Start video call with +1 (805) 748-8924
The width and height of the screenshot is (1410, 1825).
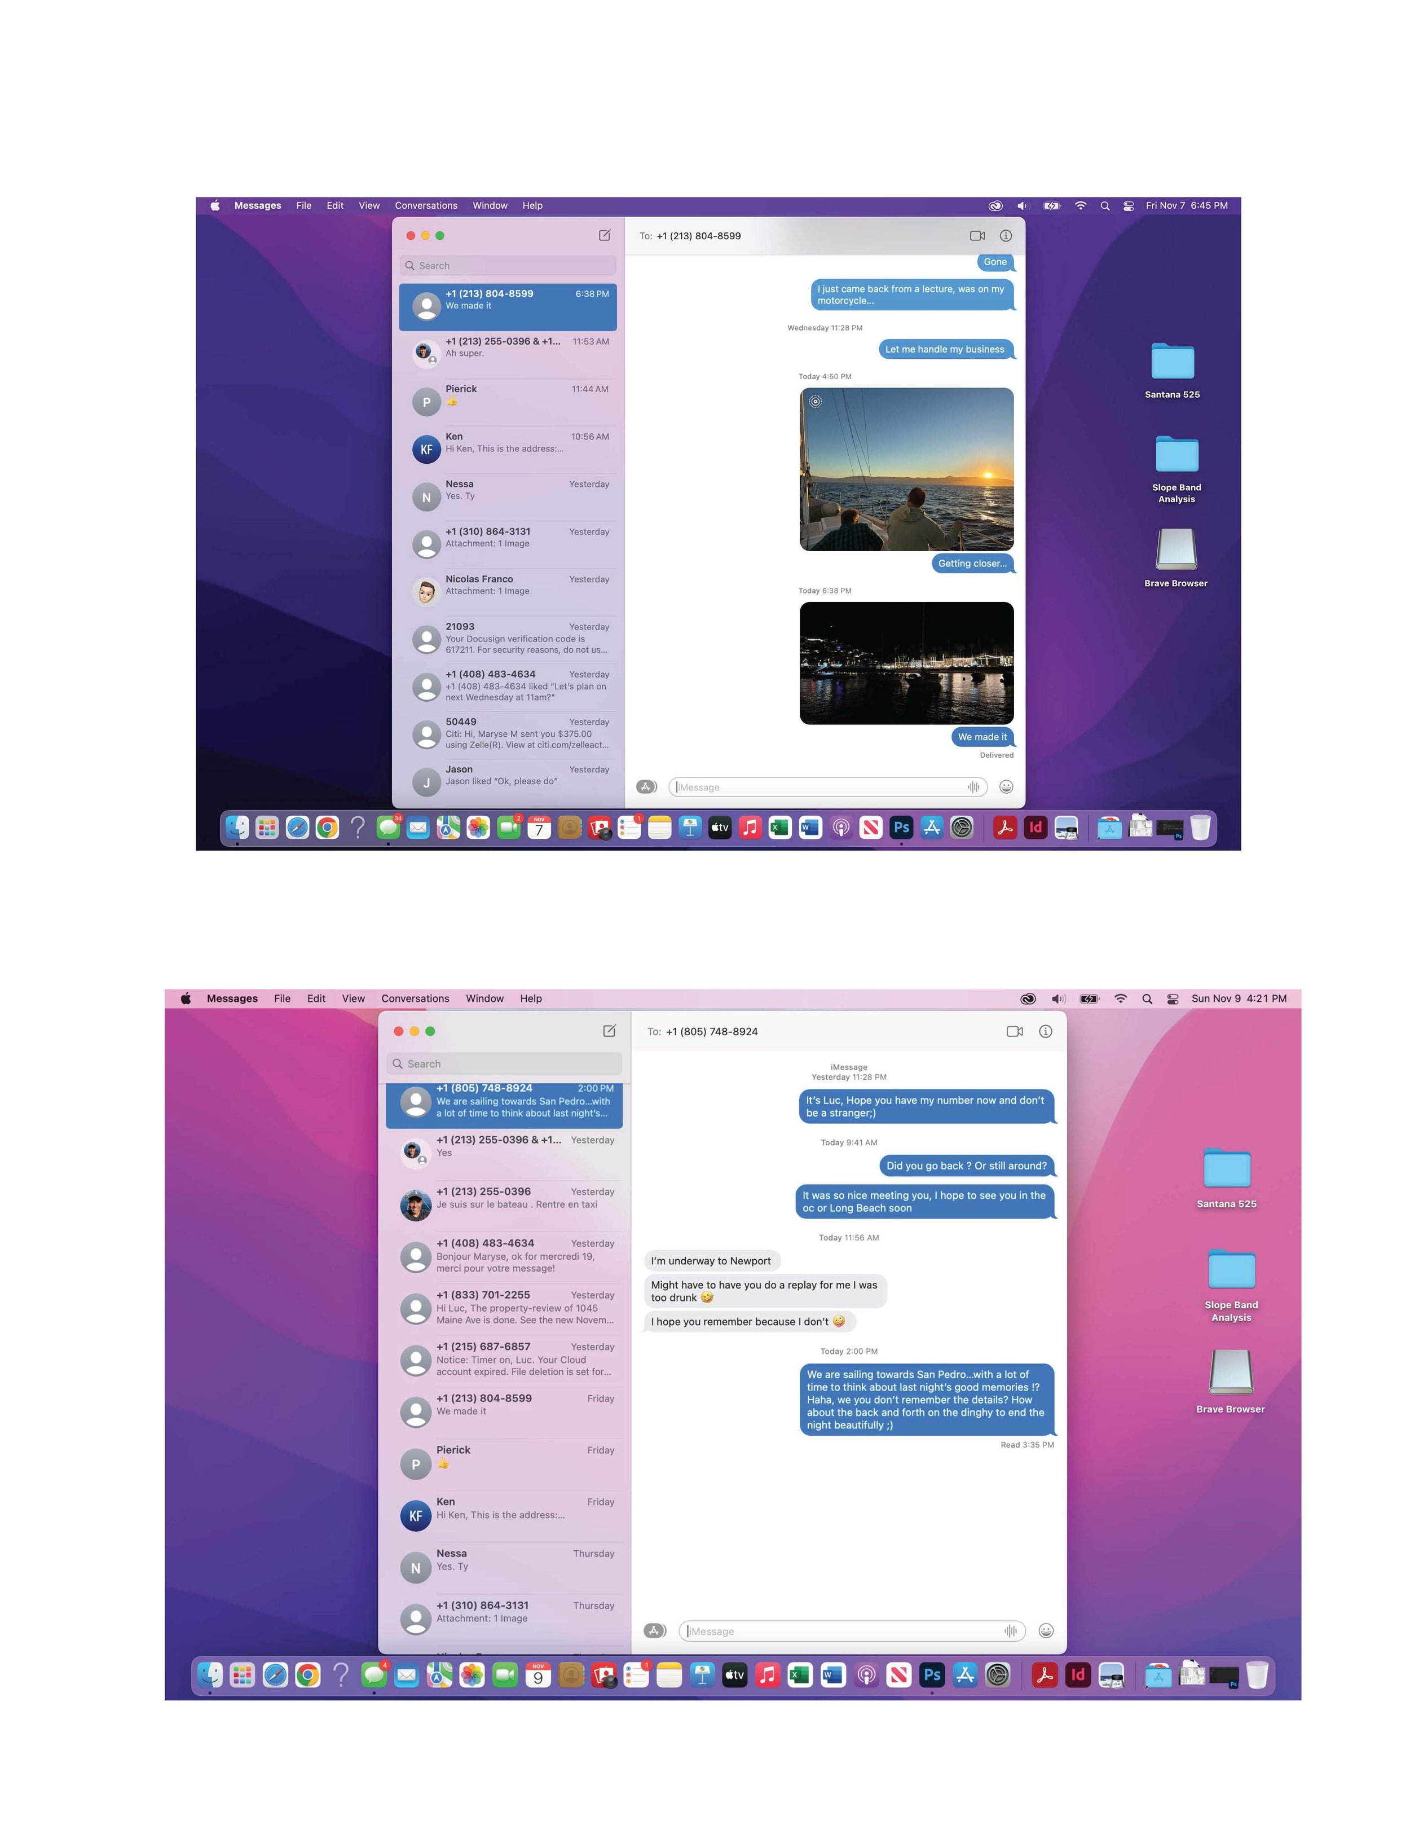1014,1031
